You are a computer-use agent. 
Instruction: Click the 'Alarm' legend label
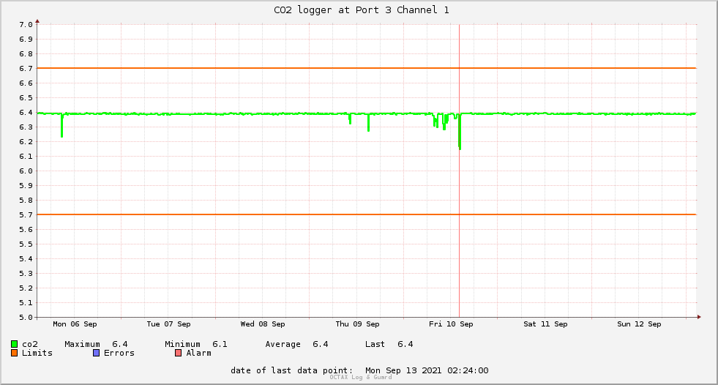(199, 353)
